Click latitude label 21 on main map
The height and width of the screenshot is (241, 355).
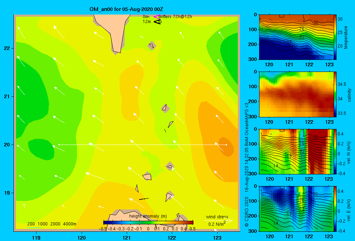7,96
